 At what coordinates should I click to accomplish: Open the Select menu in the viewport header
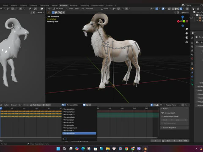point(77,9)
